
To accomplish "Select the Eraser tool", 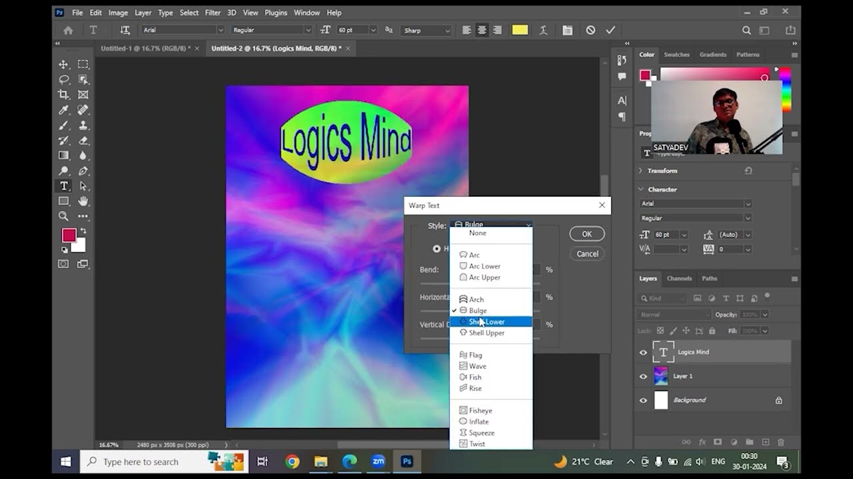I will (83, 140).
